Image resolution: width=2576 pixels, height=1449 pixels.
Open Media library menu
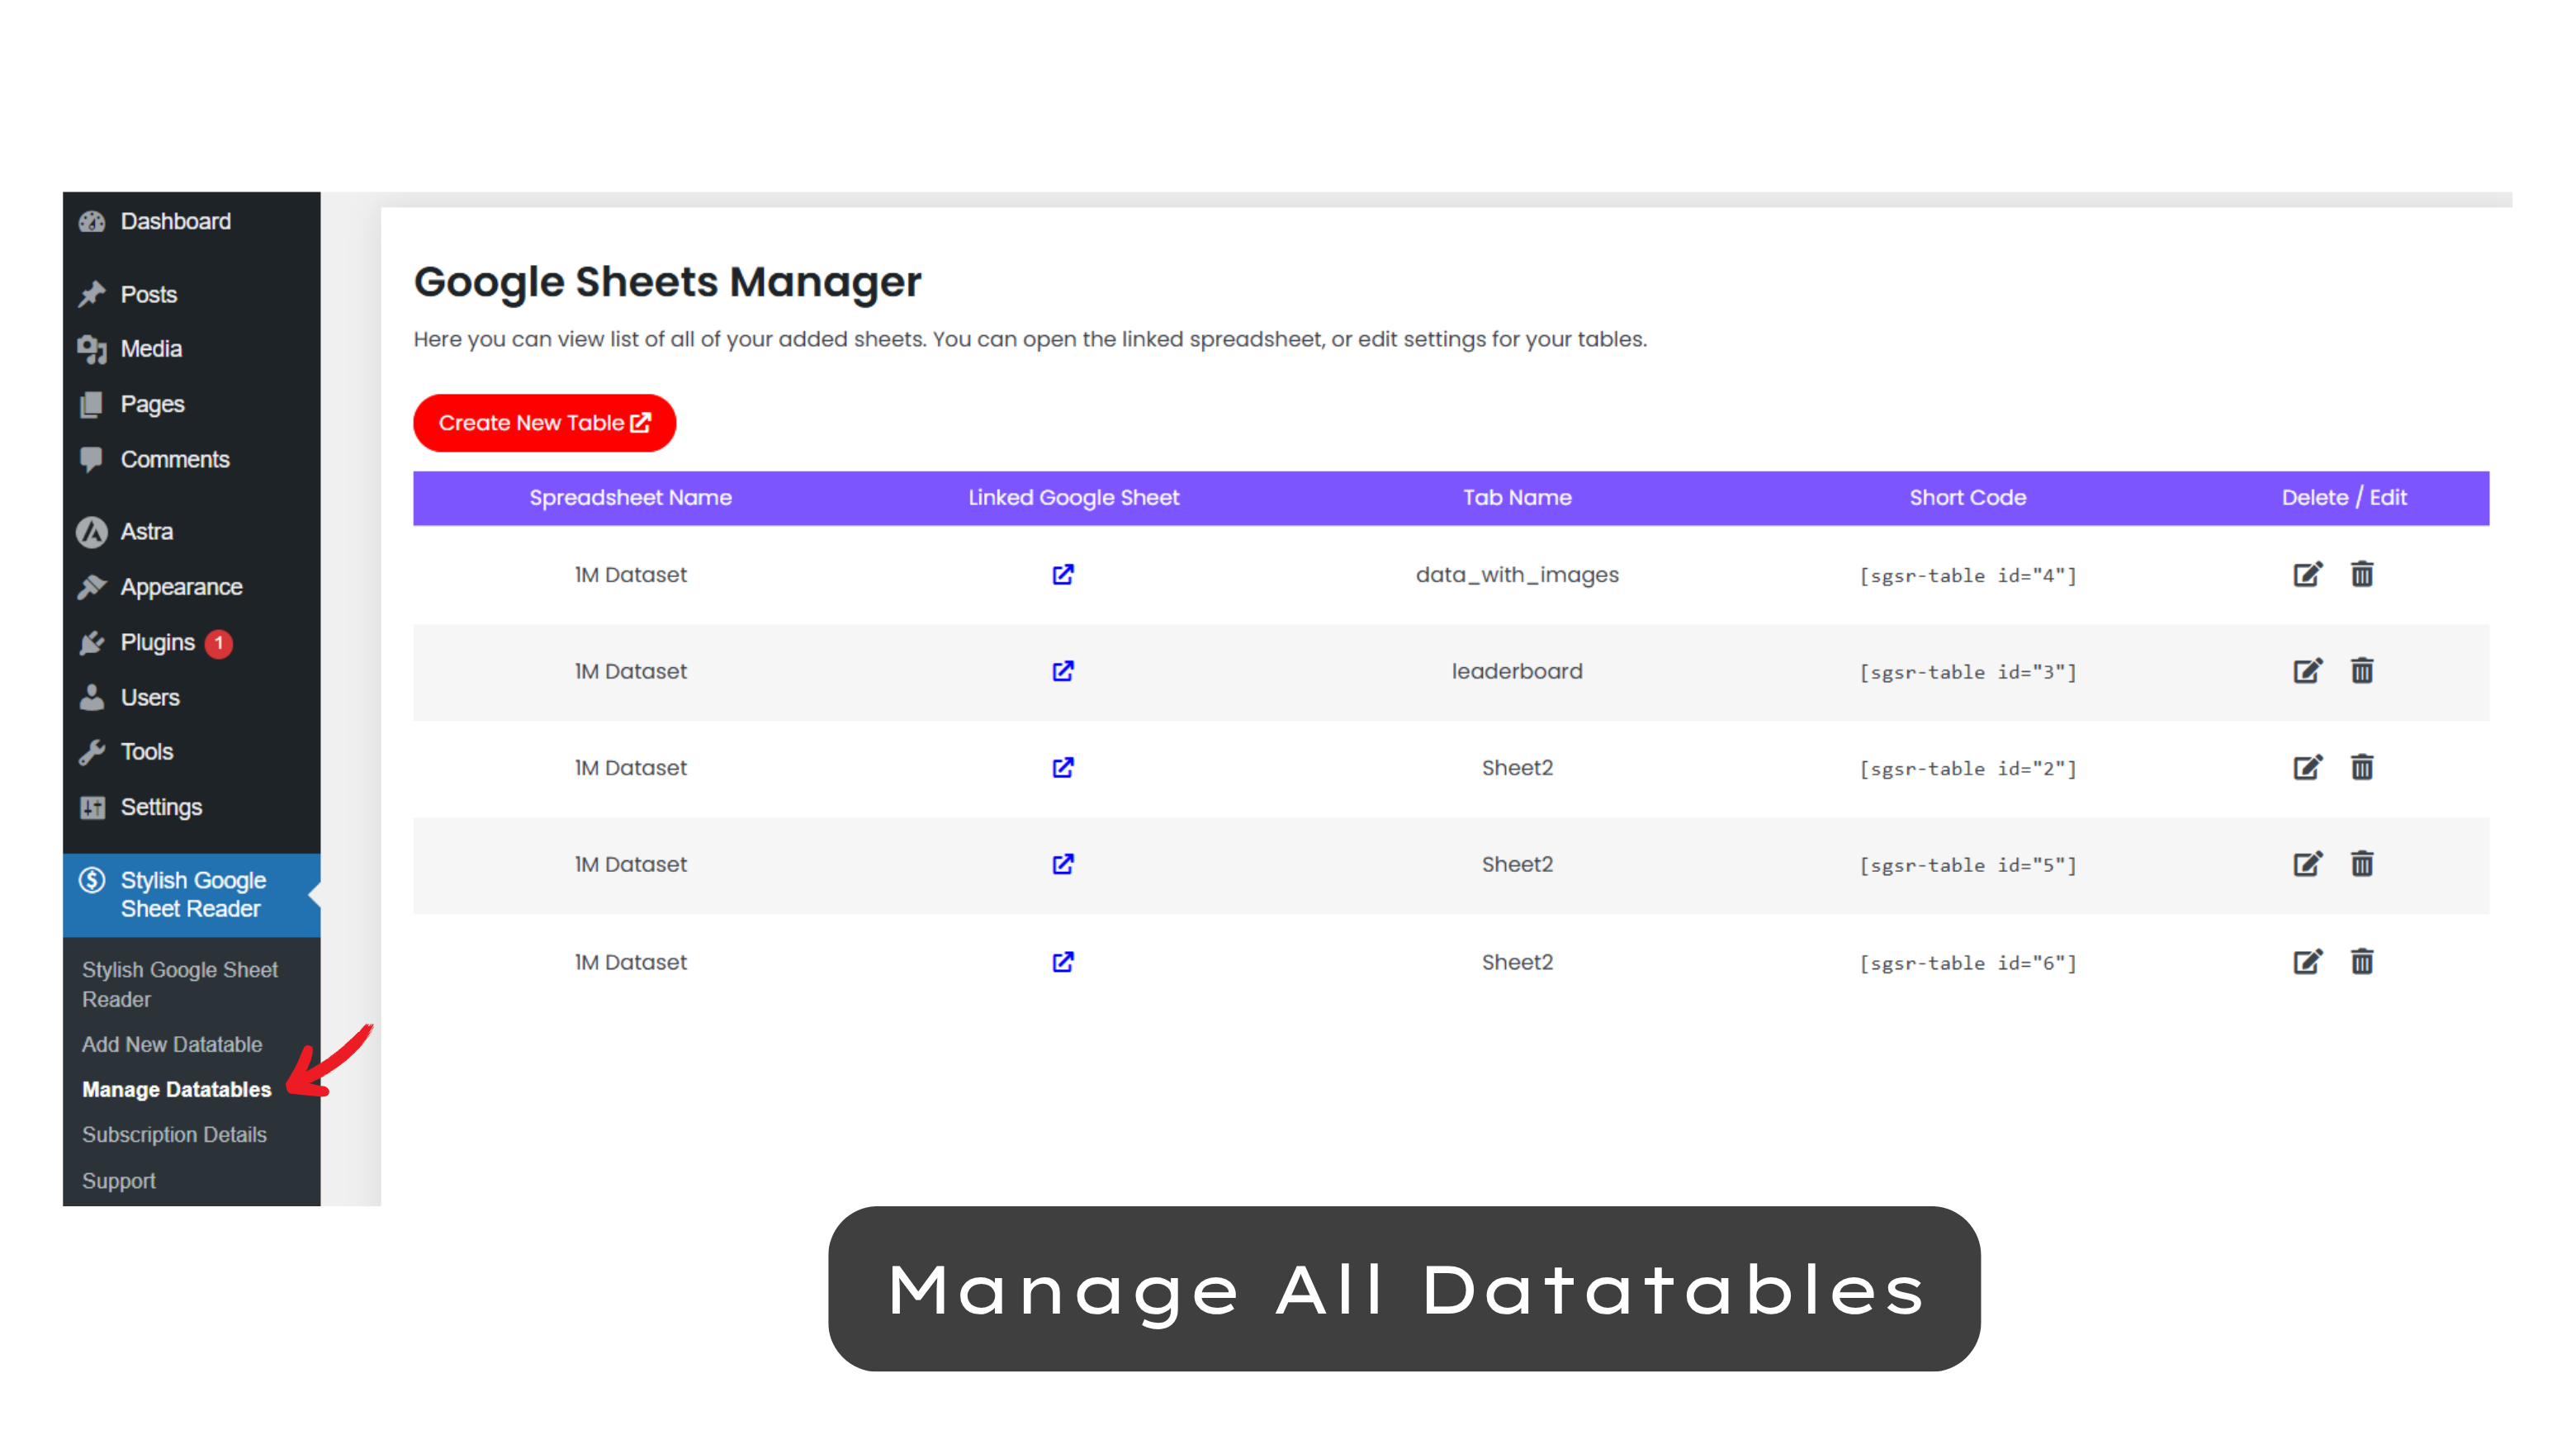[x=151, y=349]
